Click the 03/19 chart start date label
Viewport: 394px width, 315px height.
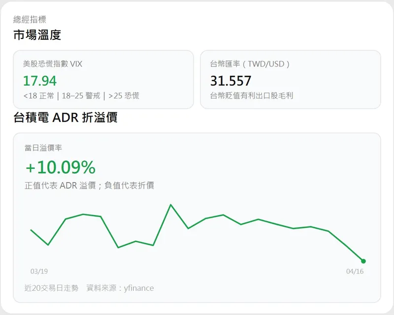39,271
